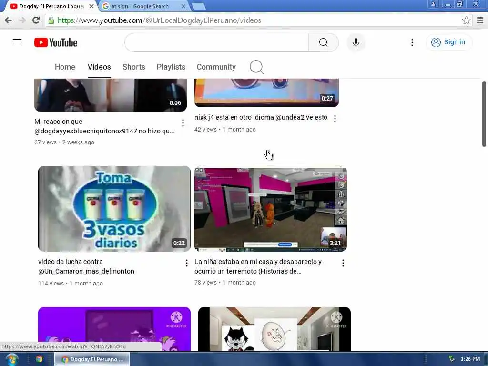Click the YouTube logo
This screenshot has height=366, width=488.
56,42
